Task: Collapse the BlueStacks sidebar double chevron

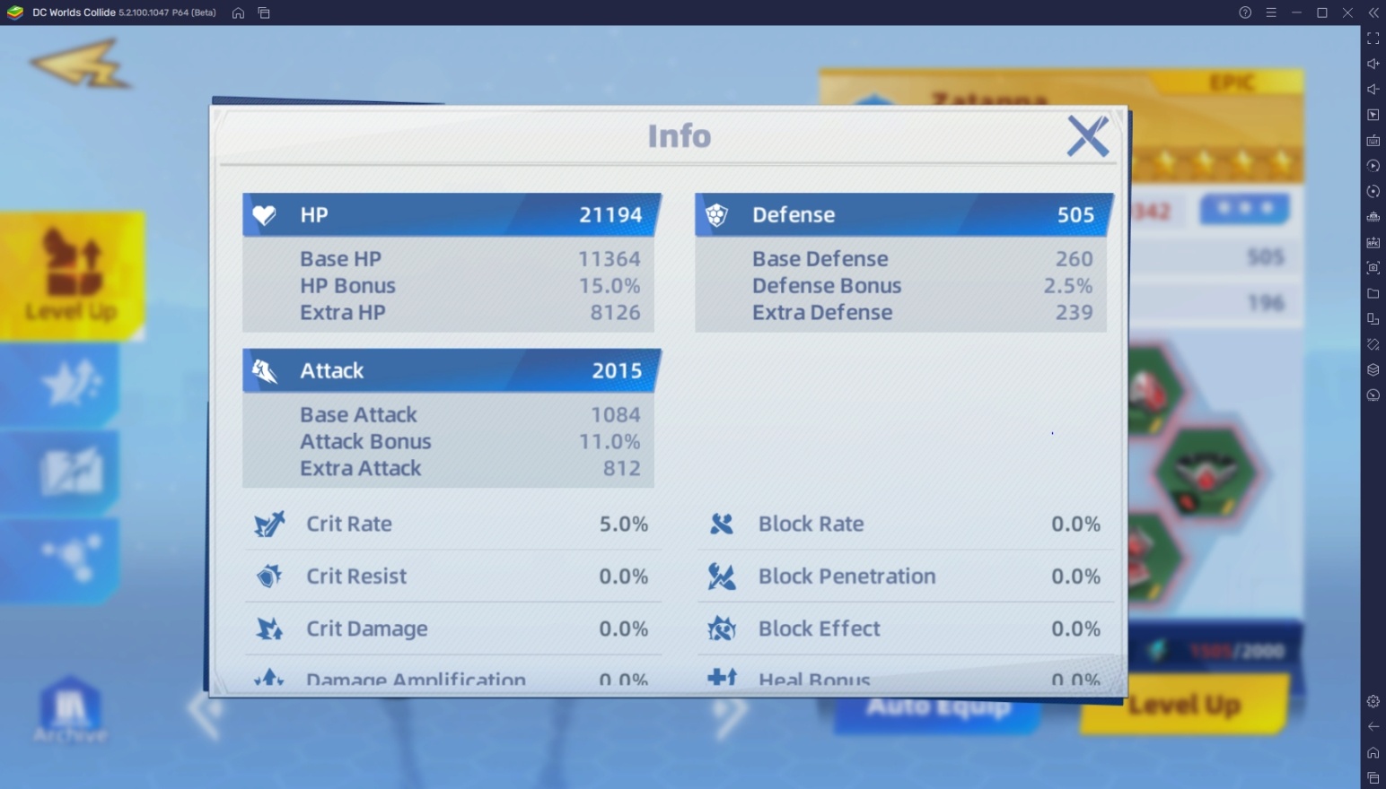Action: click(x=1373, y=13)
